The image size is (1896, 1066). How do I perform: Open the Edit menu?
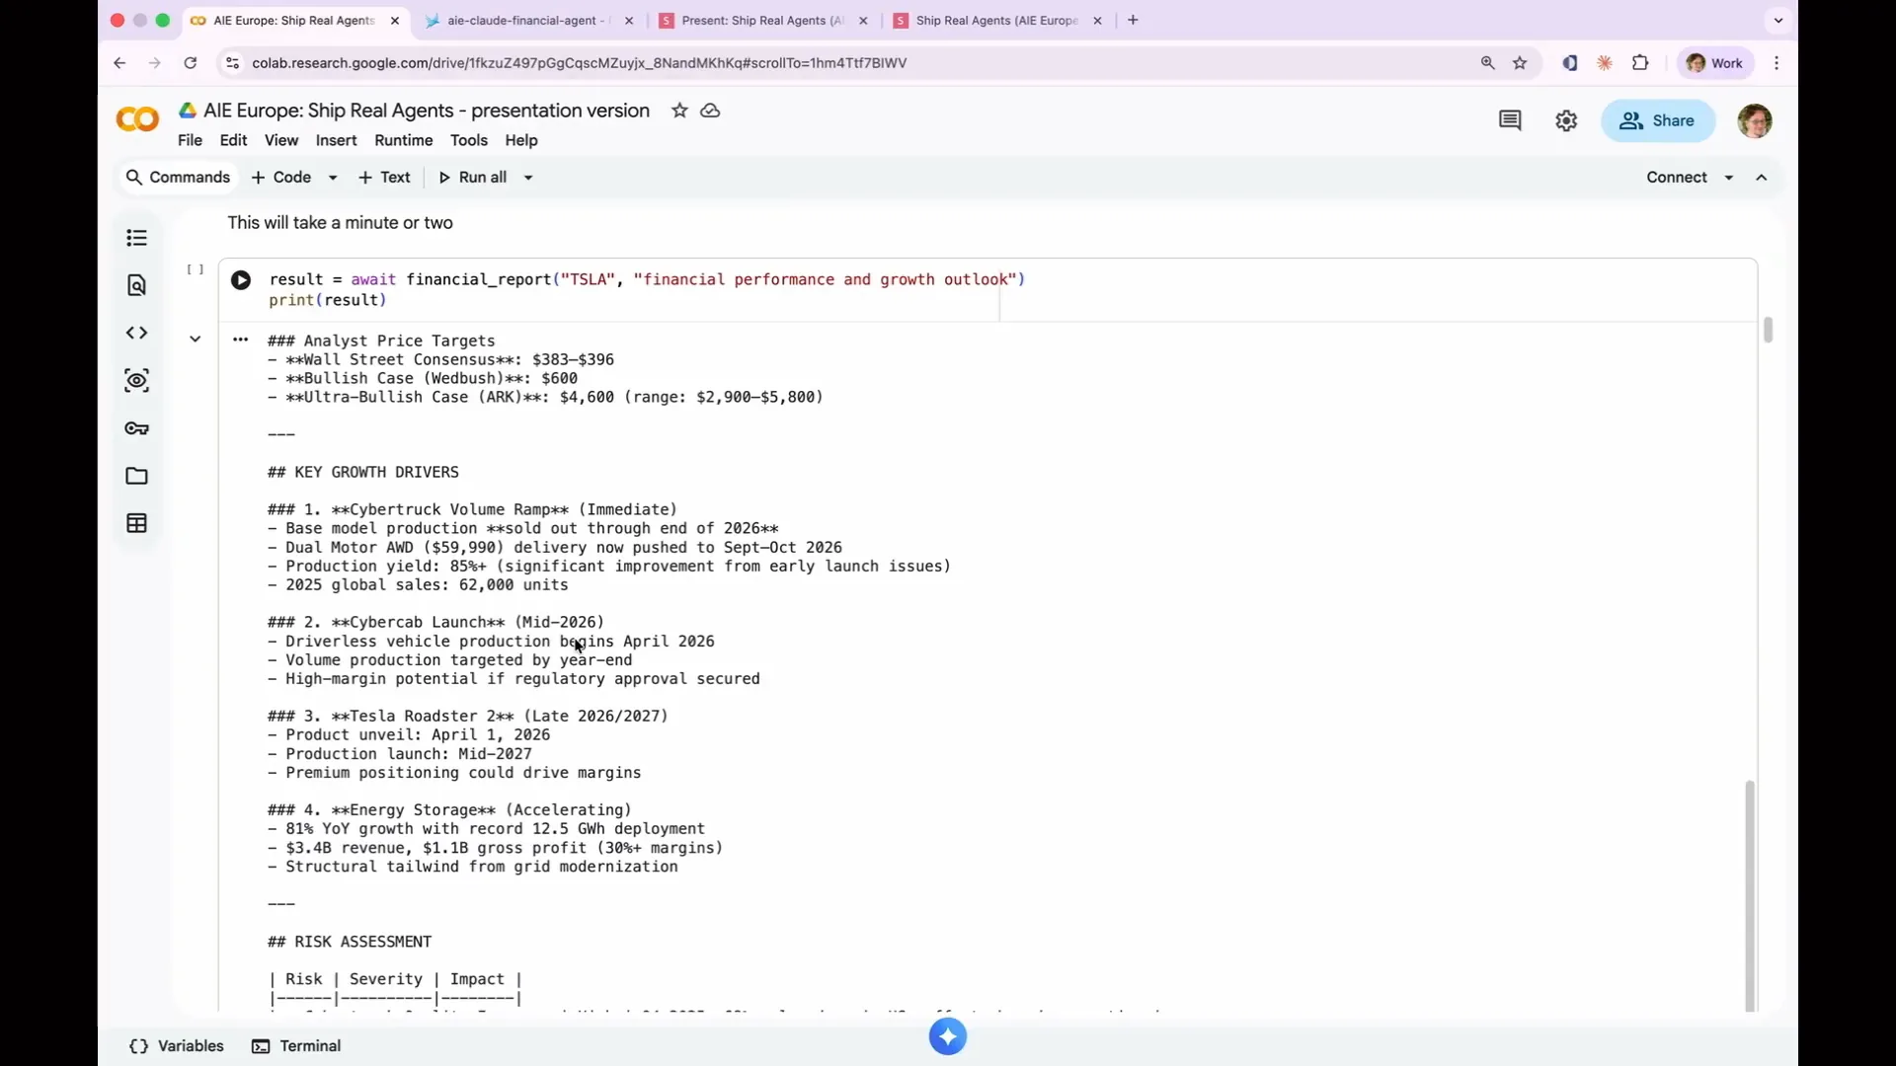pyautogui.click(x=233, y=140)
